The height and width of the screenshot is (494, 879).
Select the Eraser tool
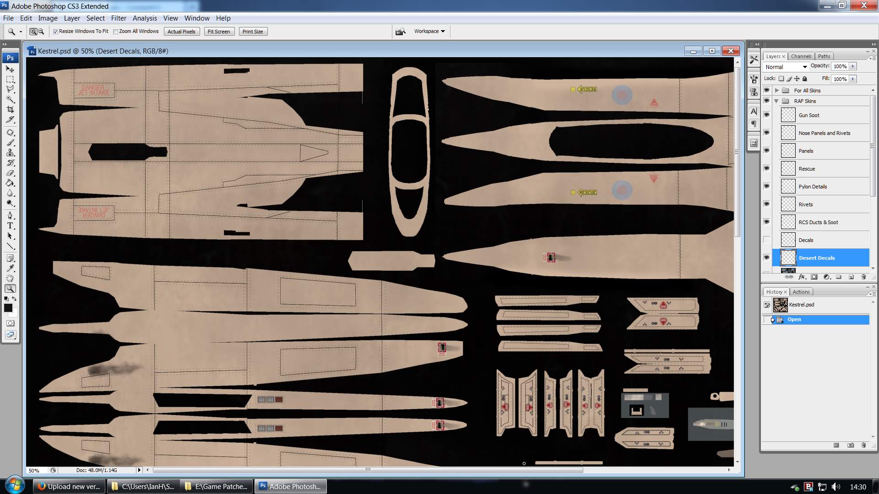coord(10,173)
